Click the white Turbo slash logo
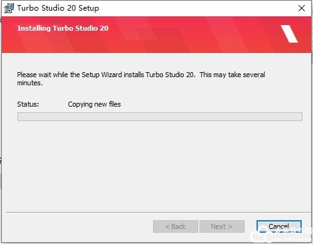The width and height of the screenshot is (313, 244). click(x=289, y=34)
